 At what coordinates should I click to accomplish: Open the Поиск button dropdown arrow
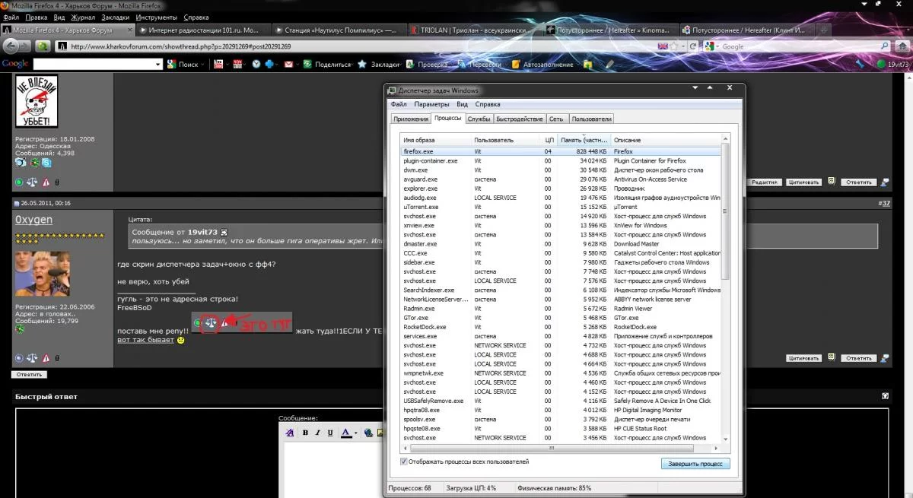pos(202,65)
